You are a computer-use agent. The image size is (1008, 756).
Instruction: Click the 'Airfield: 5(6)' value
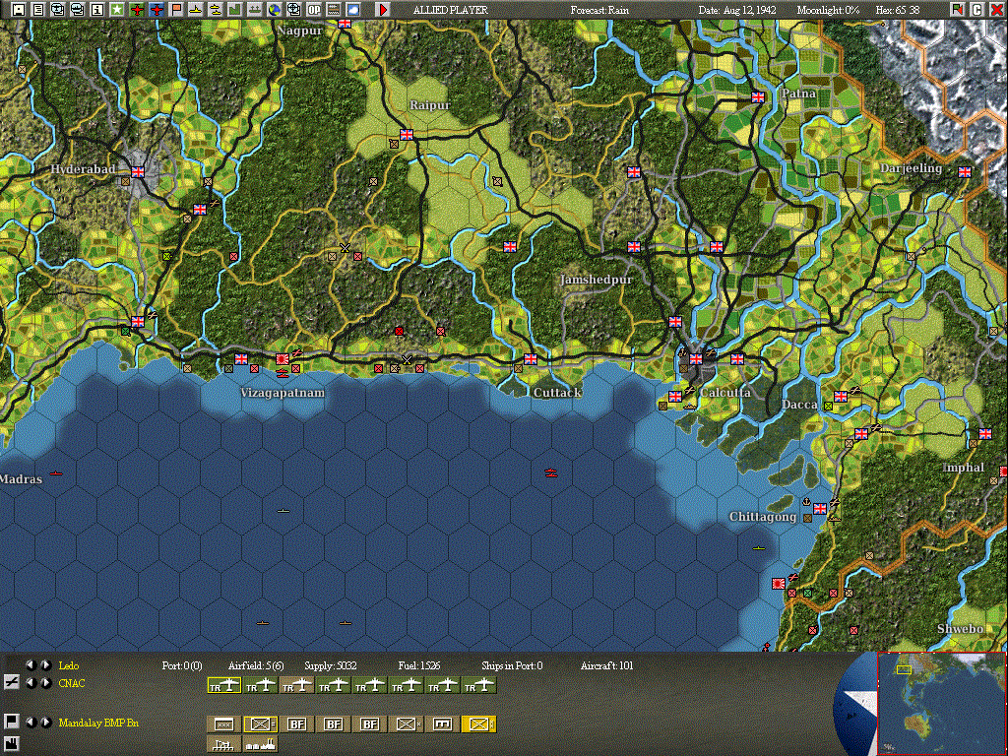click(x=256, y=665)
